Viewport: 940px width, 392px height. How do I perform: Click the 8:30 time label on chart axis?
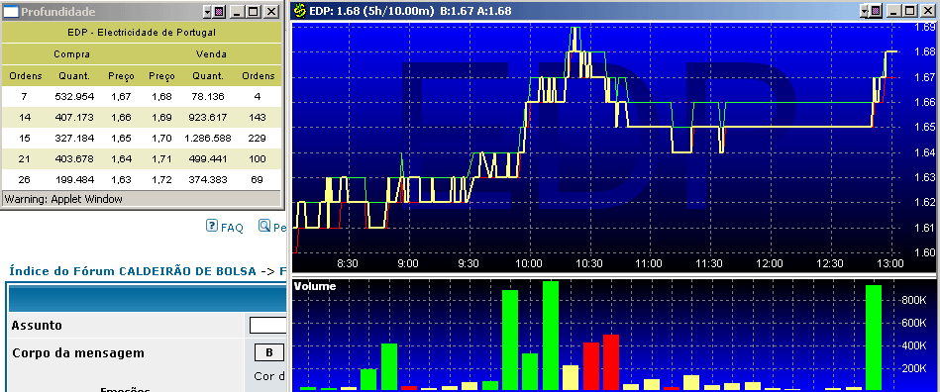click(x=347, y=263)
